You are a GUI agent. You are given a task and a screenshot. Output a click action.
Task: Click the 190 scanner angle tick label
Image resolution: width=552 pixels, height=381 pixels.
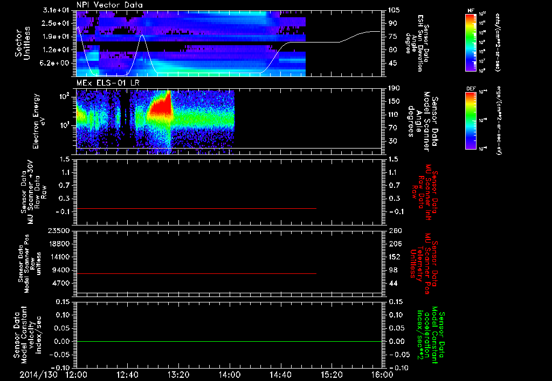[394, 88]
